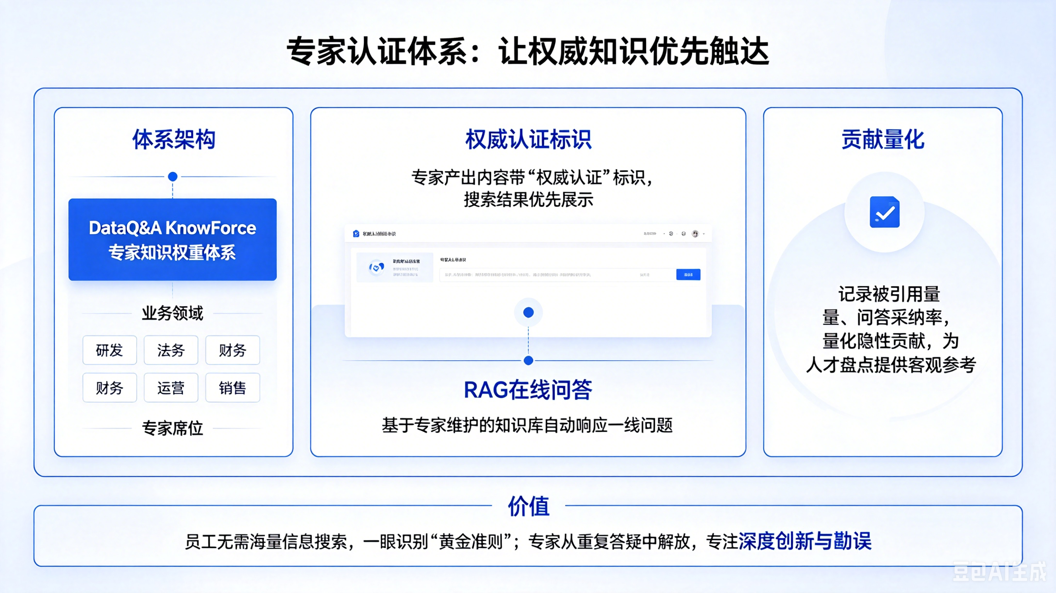Click the blue checkmark document icon
The width and height of the screenshot is (1056, 593).
tap(885, 212)
